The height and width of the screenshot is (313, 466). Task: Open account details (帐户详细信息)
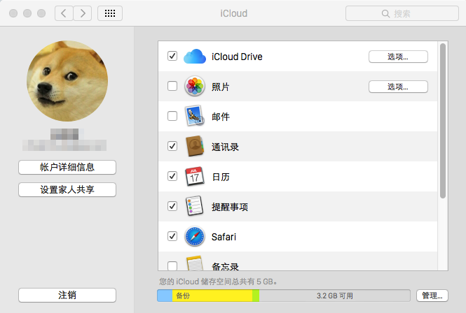point(67,167)
